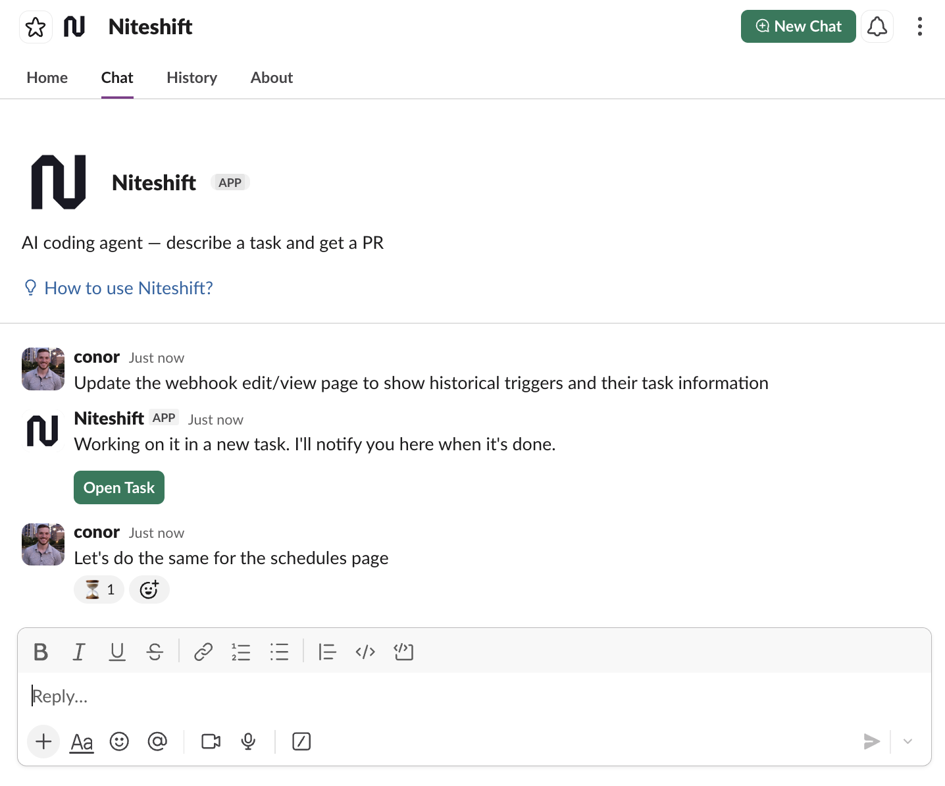Open the 'How to use Niteshift?' link
Viewport: 945px width, 786px height.
tap(128, 288)
